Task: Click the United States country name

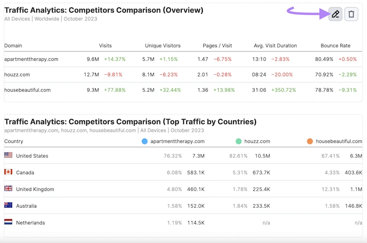Action: point(32,156)
